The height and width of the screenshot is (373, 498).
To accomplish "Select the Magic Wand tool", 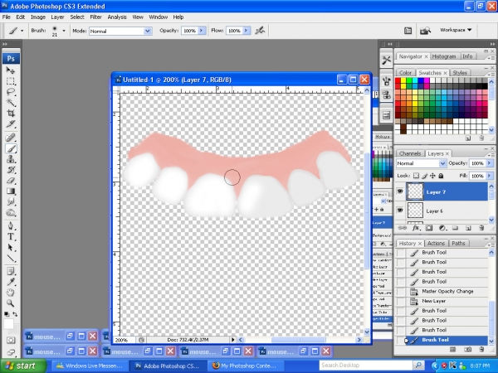I will pos(11,103).
